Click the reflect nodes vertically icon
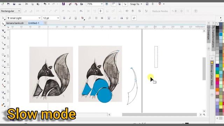 133,11
